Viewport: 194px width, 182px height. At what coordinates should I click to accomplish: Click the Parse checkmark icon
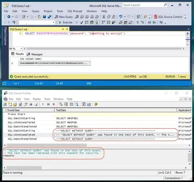(82, 22)
